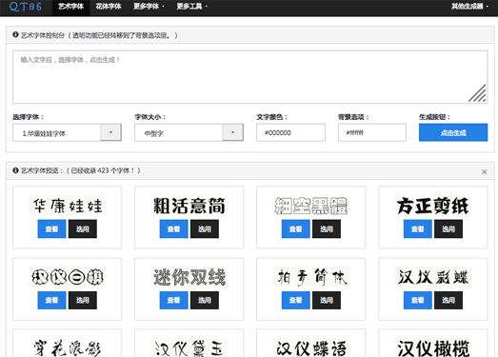Select the 粗活意简 font with 选用
The width and height of the screenshot is (498, 357).
click(x=205, y=229)
